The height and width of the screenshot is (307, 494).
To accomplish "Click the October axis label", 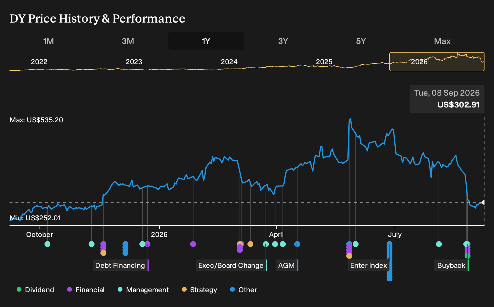I will [x=40, y=235].
